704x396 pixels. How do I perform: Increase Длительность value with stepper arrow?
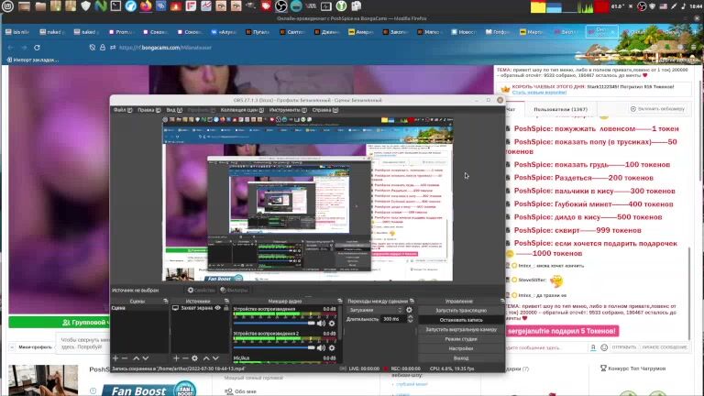[x=411, y=317]
